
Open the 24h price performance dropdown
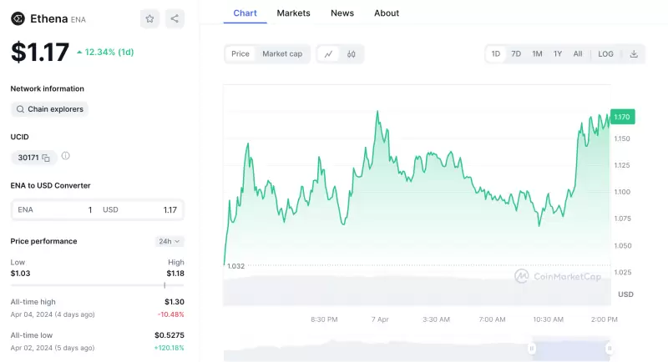click(170, 242)
